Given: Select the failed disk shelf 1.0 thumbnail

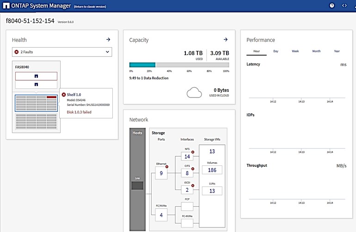Looking at the screenshot, I should click(x=36, y=102).
